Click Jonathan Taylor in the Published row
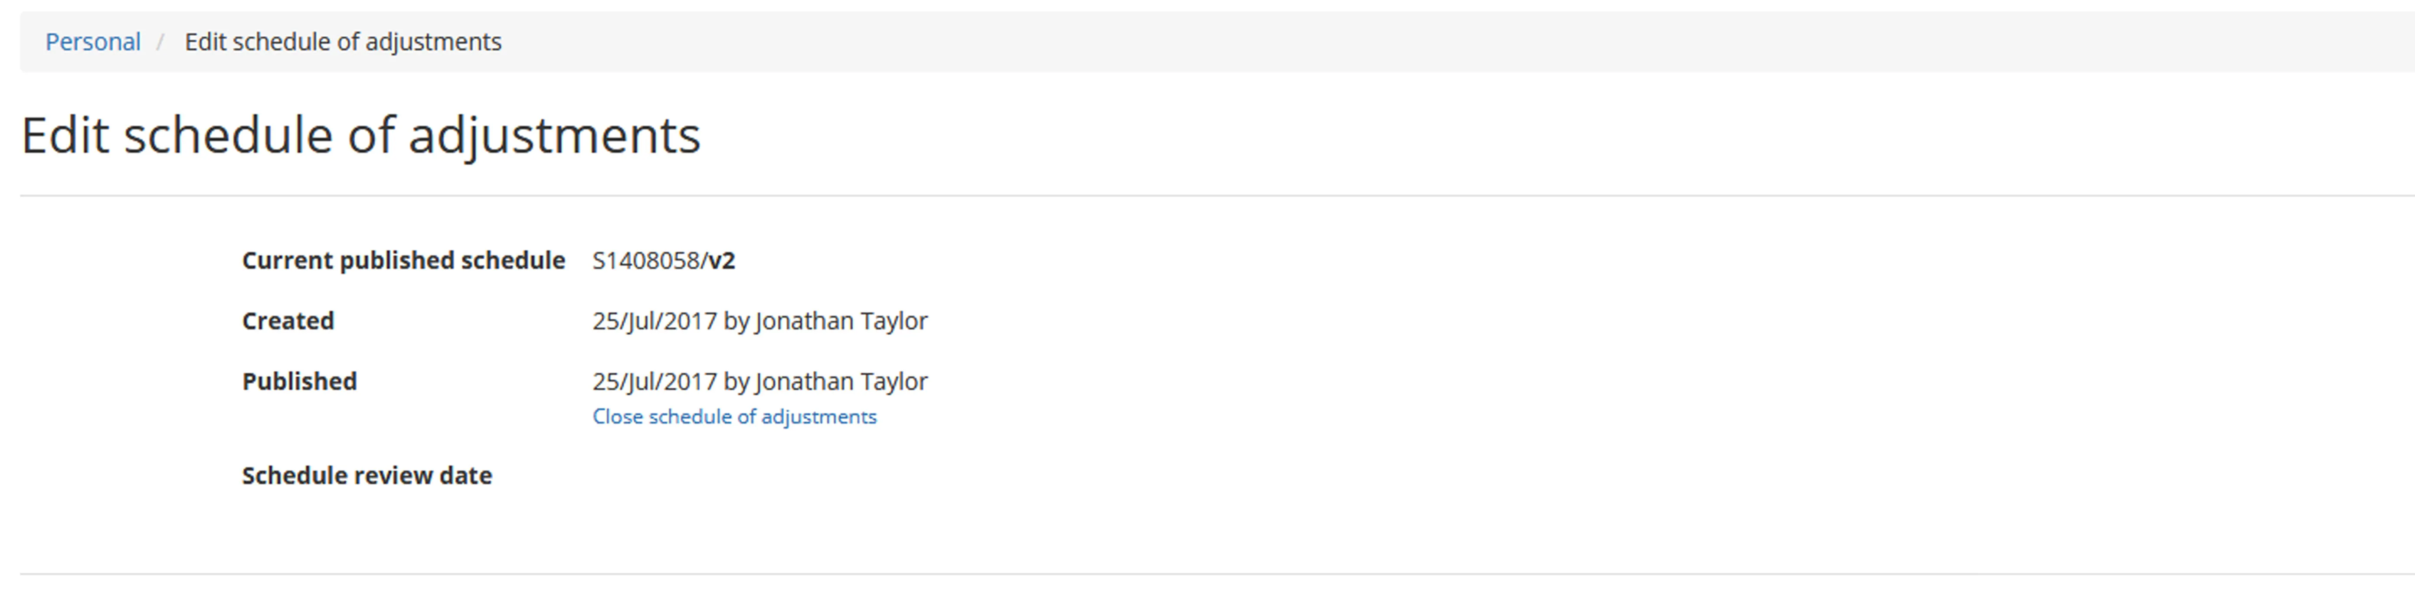 [841, 382]
